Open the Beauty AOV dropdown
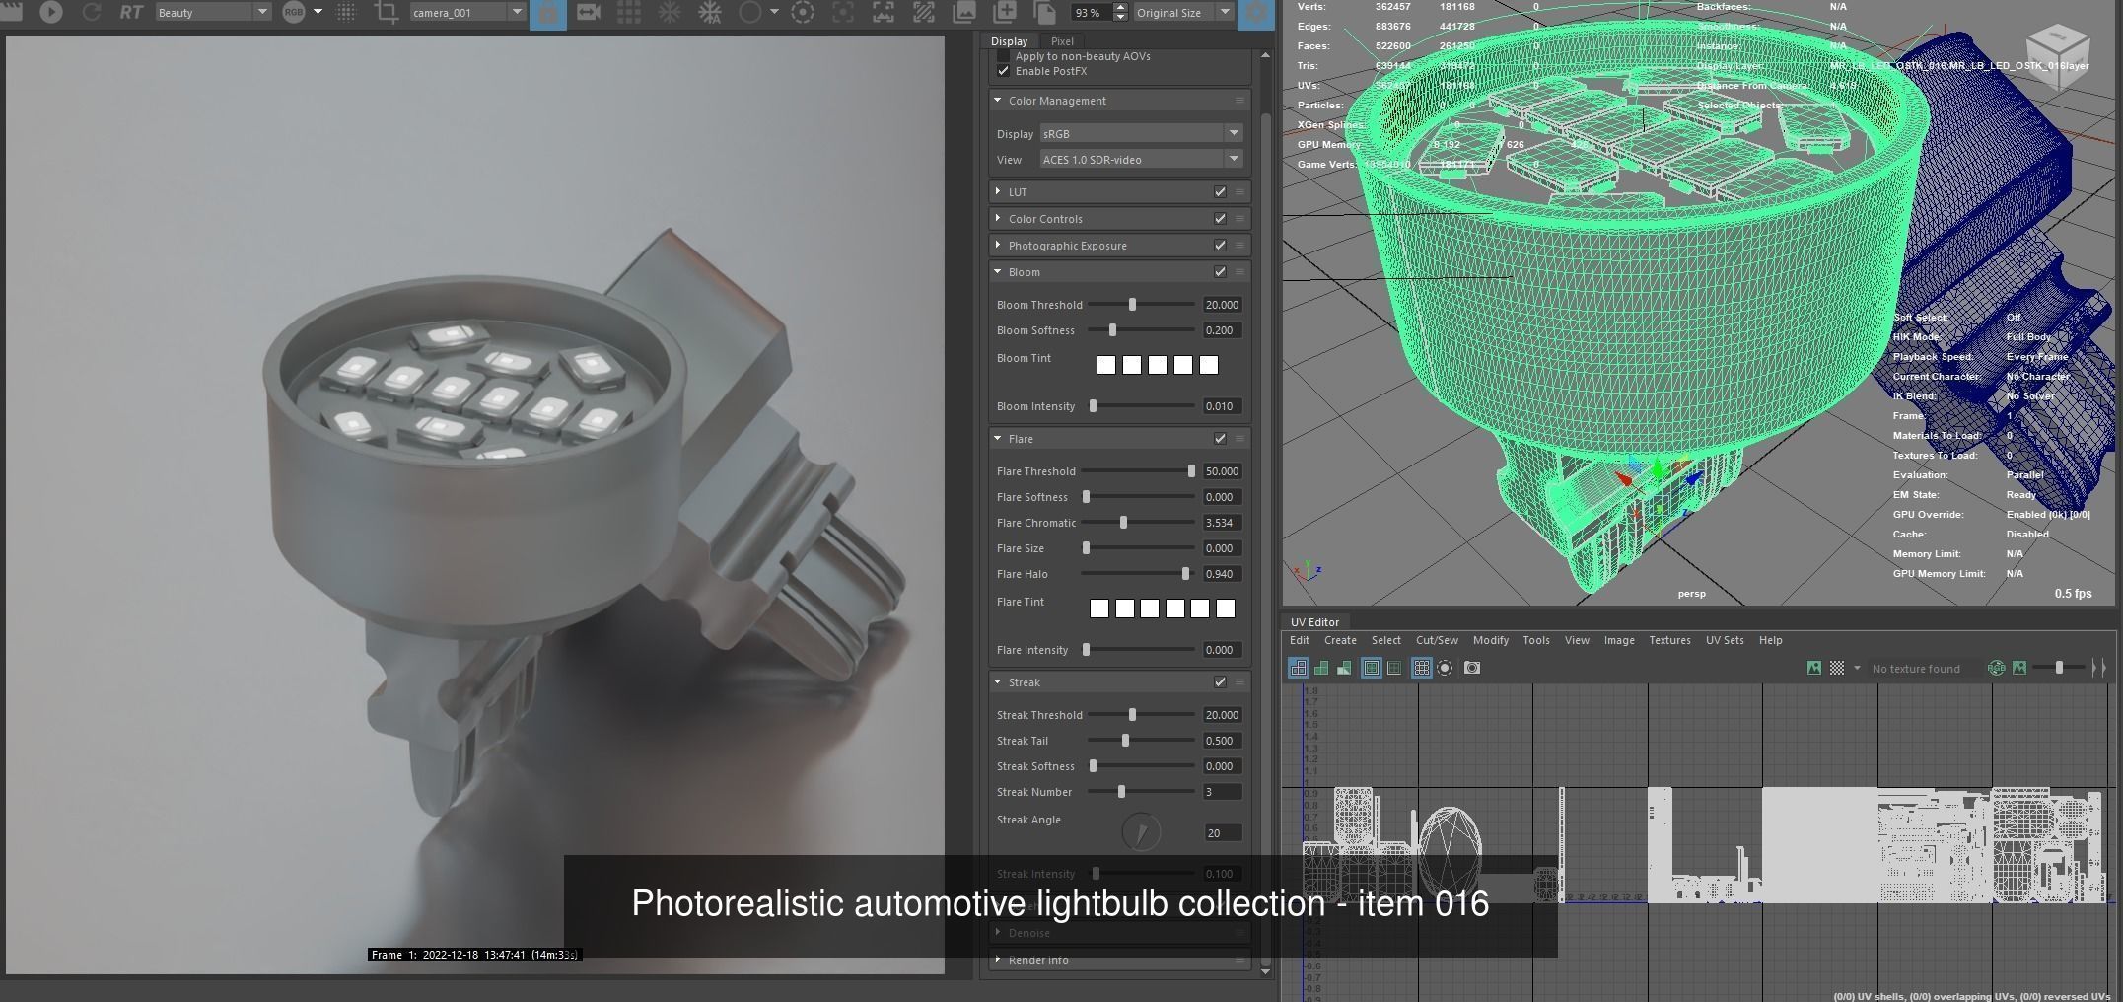Image resolution: width=2123 pixels, height=1002 pixels. [x=213, y=12]
